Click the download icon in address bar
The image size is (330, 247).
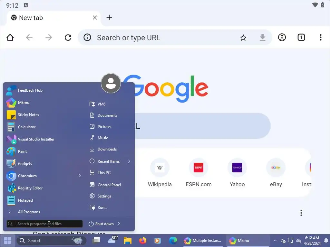pos(262,38)
